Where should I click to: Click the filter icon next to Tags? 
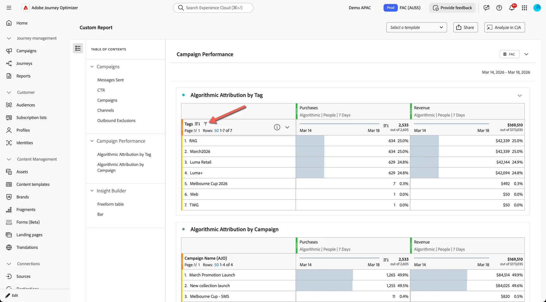pyautogui.click(x=205, y=124)
